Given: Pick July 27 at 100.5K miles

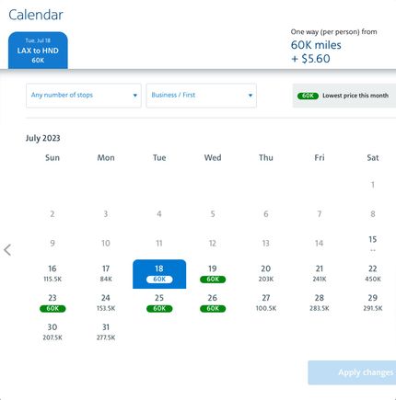Looking at the screenshot, I should point(266,303).
